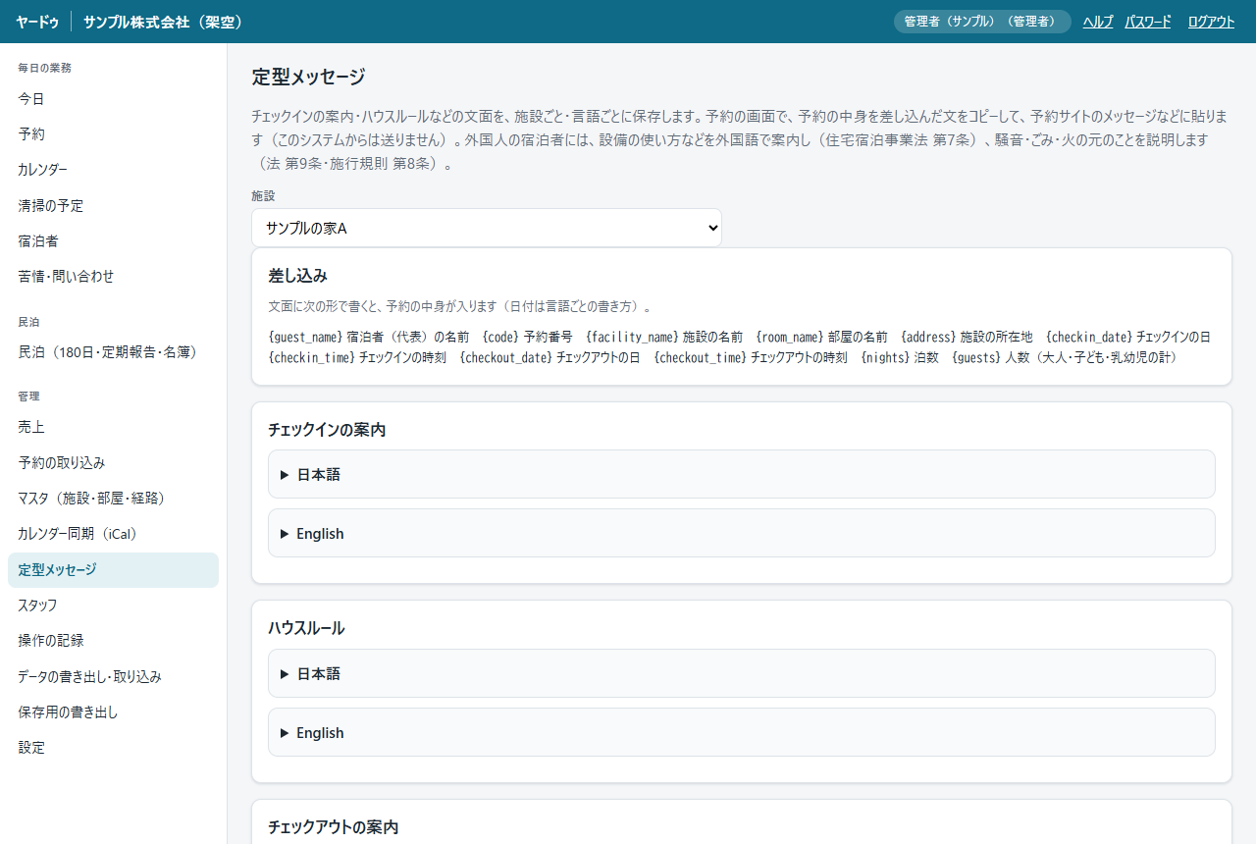Open マスタ（施設・部屋・経路） page
Image resolution: width=1256 pixels, height=844 pixels.
tap(113, 499)
